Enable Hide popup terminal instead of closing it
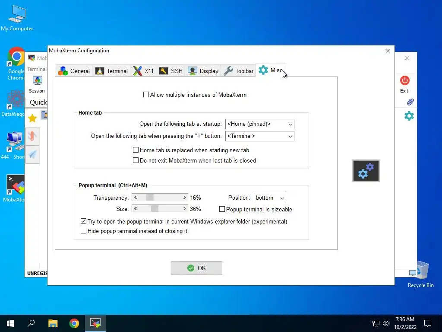The height and width of the screenshot is (332, 442). tap(83, 231)
